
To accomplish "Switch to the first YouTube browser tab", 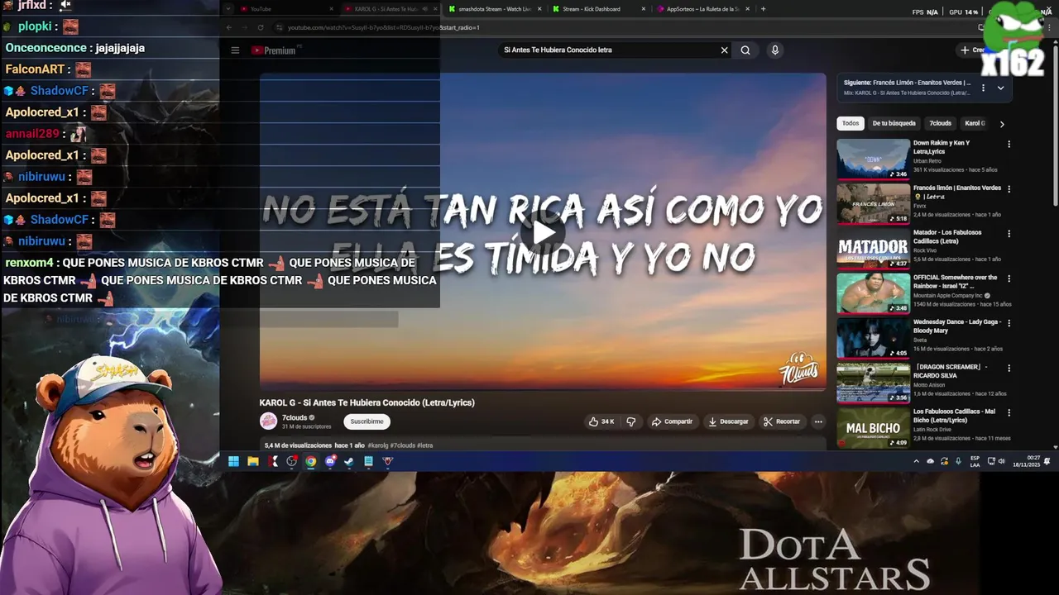I will [285, 9].
